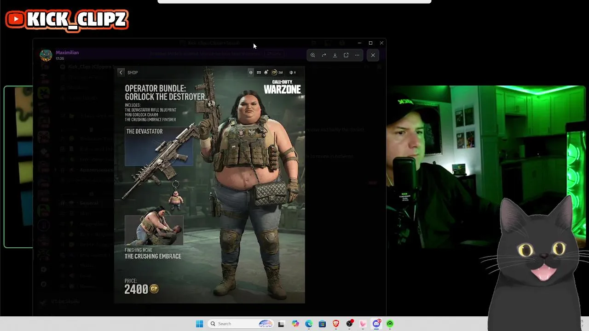This screenshot has width=589, height=331.
Task: Switch to Brave browser in the taskbar
Action: tap(336, 324)
